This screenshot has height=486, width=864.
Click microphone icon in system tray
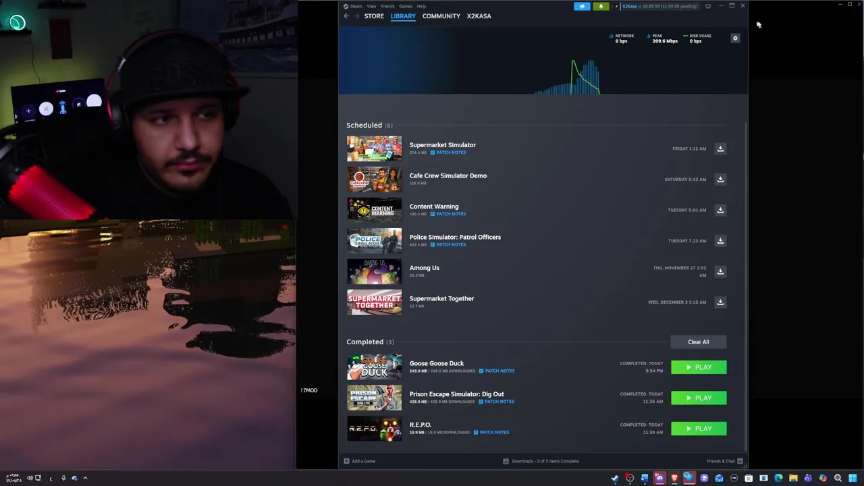[x=63, y=478]
